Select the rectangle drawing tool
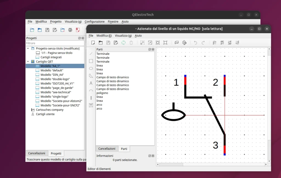 91,61
